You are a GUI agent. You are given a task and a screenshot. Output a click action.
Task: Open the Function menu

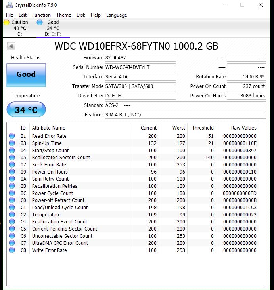point(41,15)
